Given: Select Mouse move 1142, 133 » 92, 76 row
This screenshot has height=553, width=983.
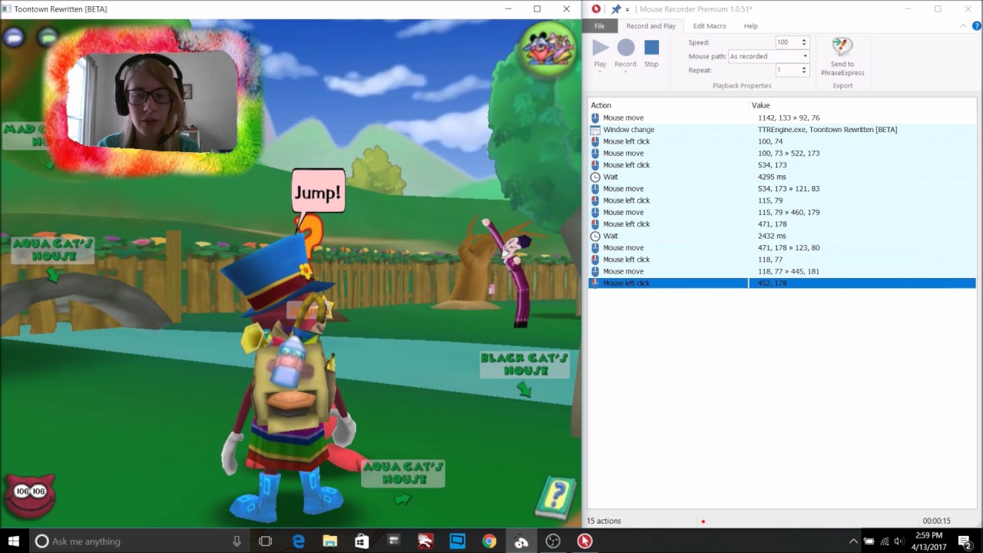Looking at the screenshot, I should click(x=782, y=118).
